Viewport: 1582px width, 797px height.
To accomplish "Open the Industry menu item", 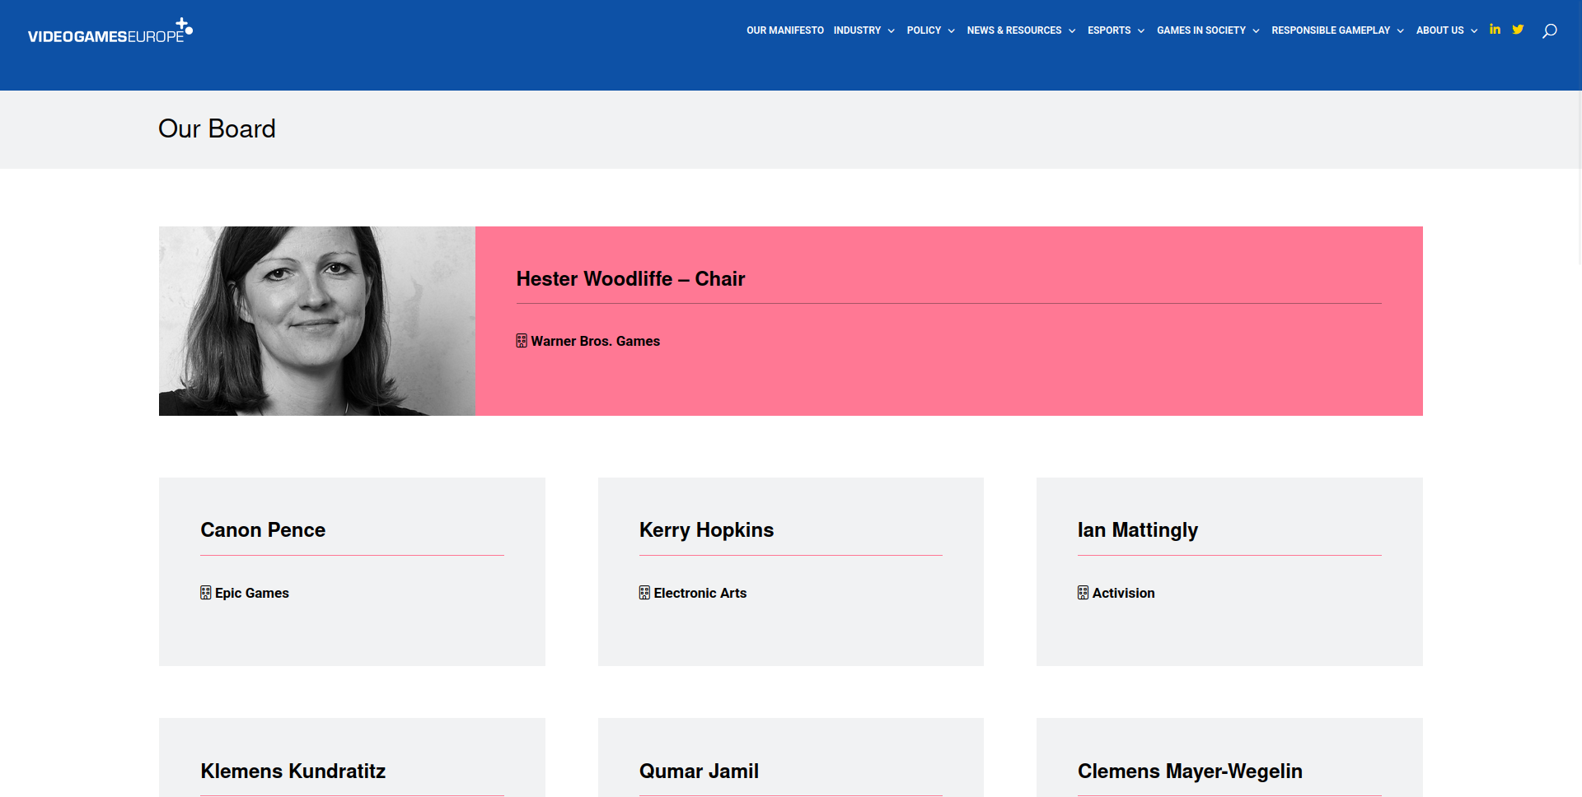I will click(x=857, y=30).
